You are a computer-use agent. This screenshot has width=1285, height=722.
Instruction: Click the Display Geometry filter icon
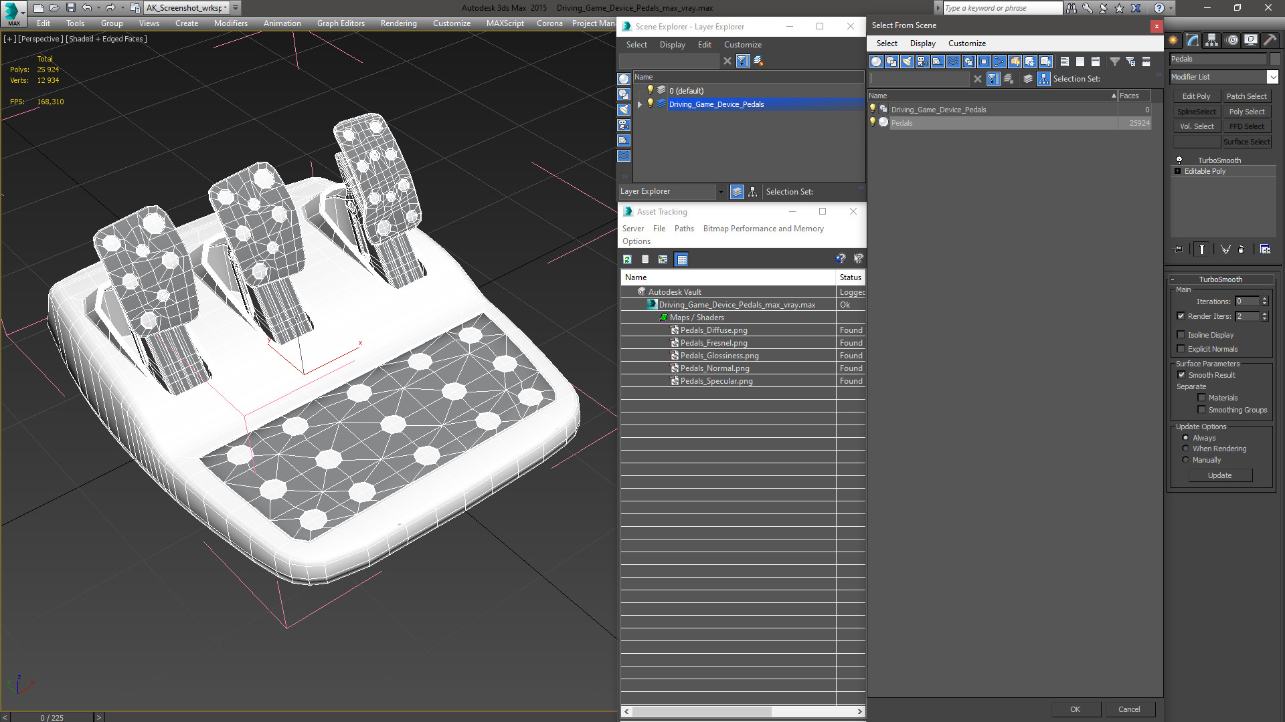coord(876,62)
